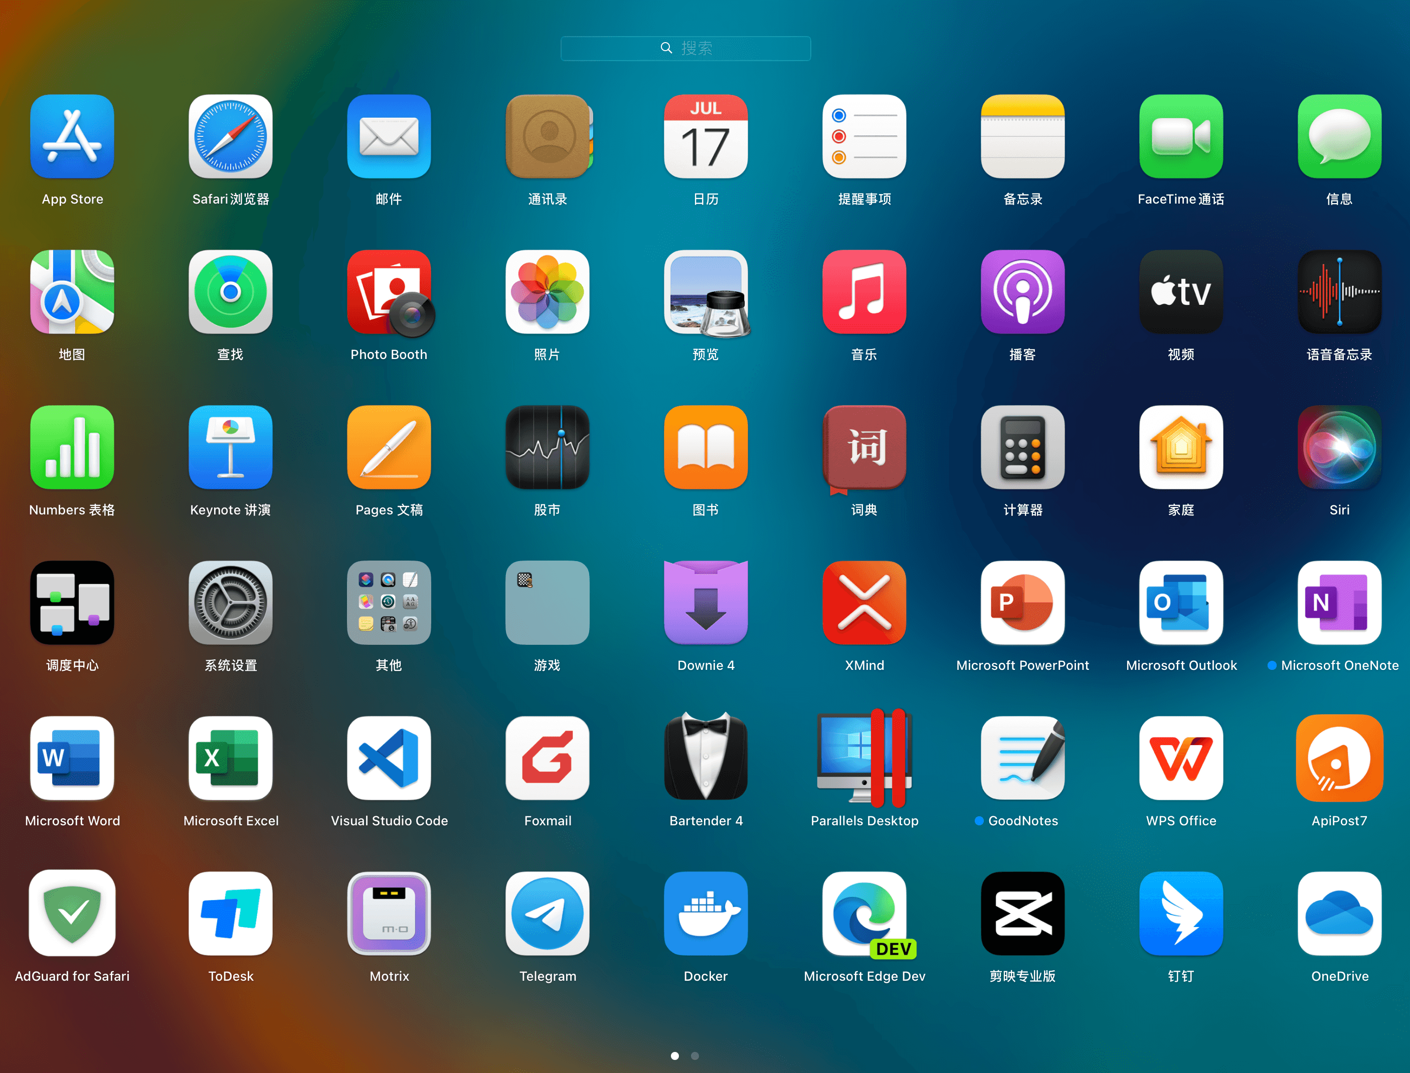This screenshot has height=1073, width=1410.
Task: Open GoodNotes app
Action: tap(1021, 762)
